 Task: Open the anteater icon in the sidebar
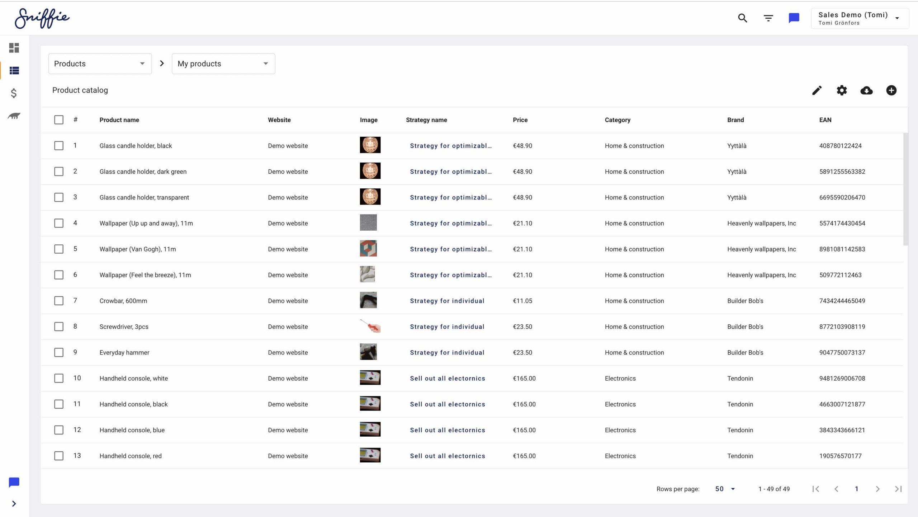[x=14, y=116]
